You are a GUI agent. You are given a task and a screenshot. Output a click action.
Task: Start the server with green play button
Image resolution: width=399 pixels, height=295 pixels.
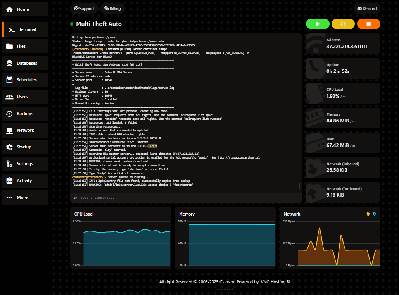(x=318, y=24)
